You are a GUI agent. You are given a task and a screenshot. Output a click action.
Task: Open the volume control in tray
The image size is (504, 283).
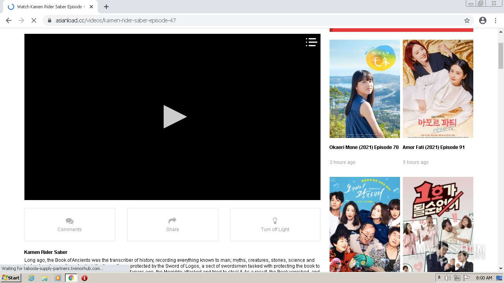[x=448, y=278]
